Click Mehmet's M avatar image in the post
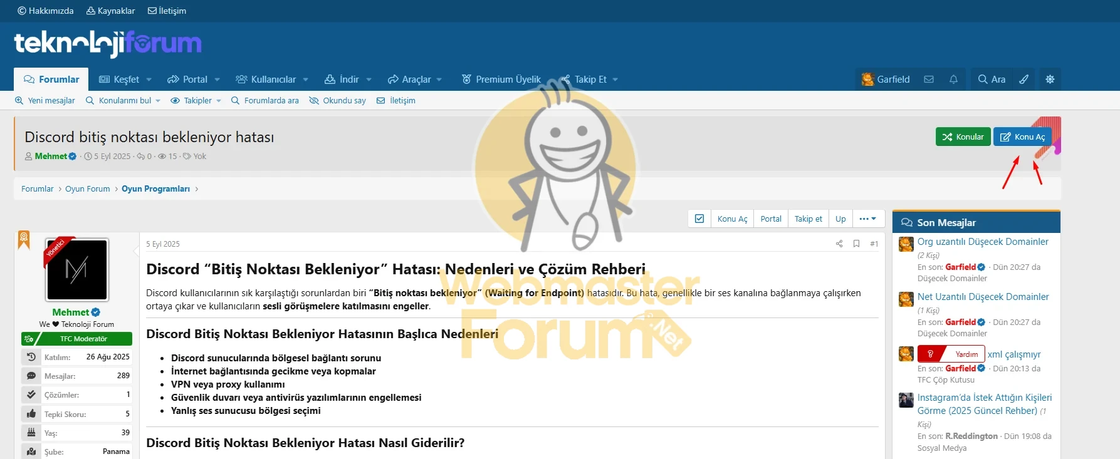The image size is (1120, 459). (77, 269)
